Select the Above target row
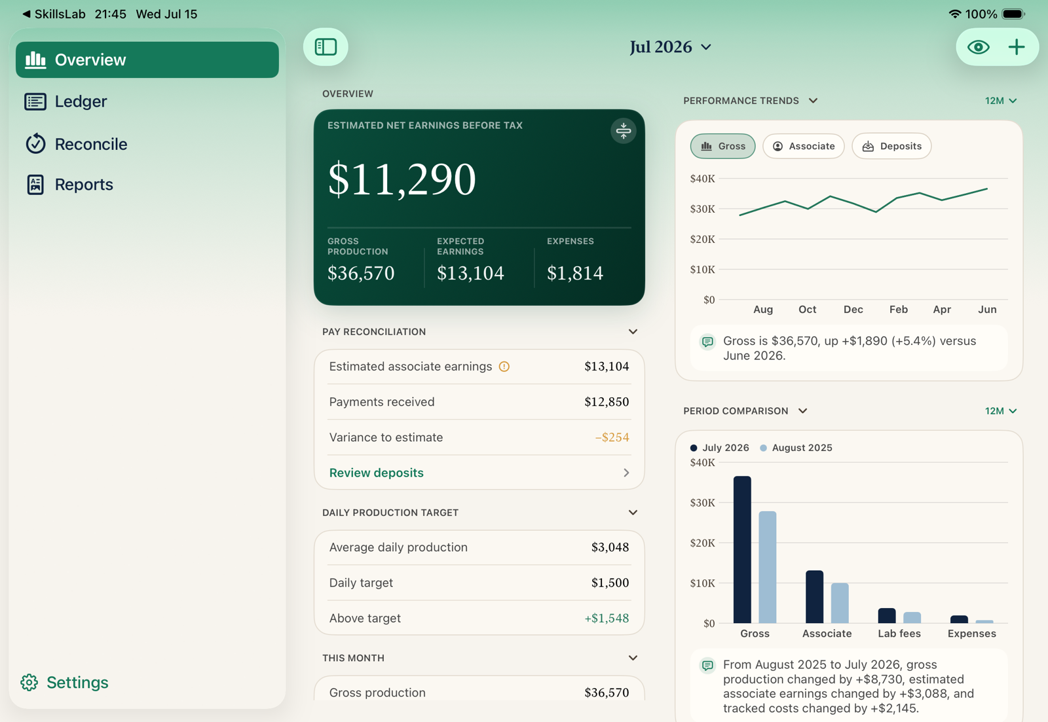The image size is (1048, 722). (479, 618)
